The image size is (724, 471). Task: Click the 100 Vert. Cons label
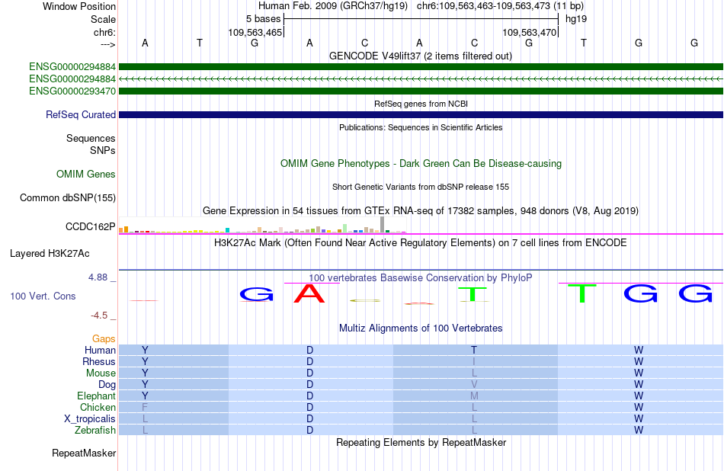pos(43,296)
